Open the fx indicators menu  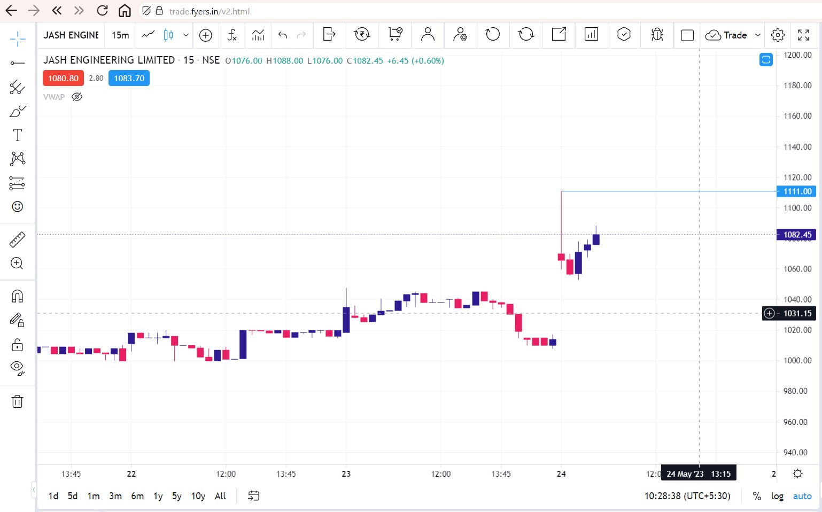[232, 35]
